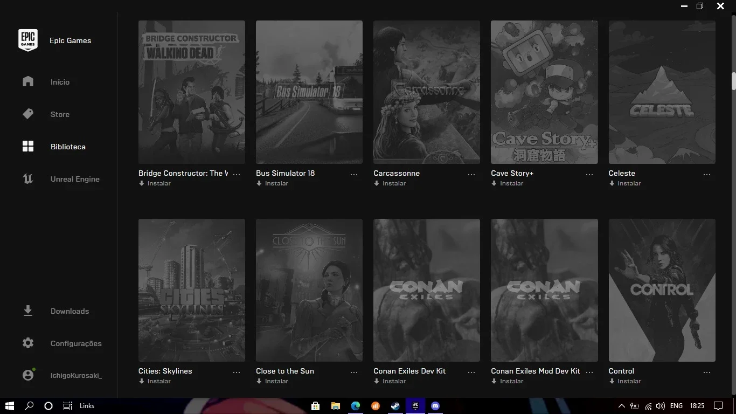The image size is (736, 414).
Task: Click Instalar under Carcassonne
Action: pyautogui.click(x=390, y=183)
